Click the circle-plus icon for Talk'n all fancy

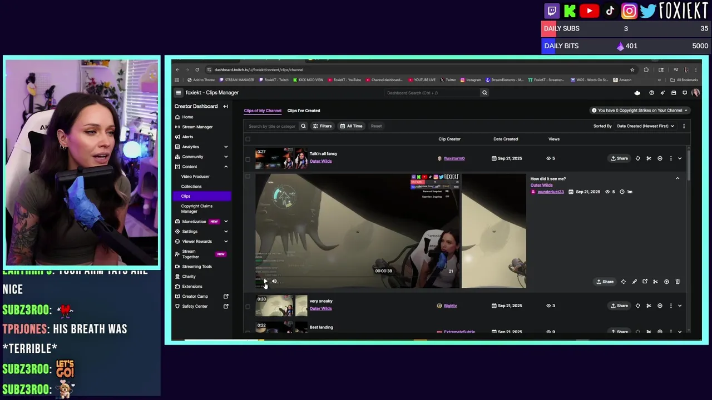click(660, 158)
